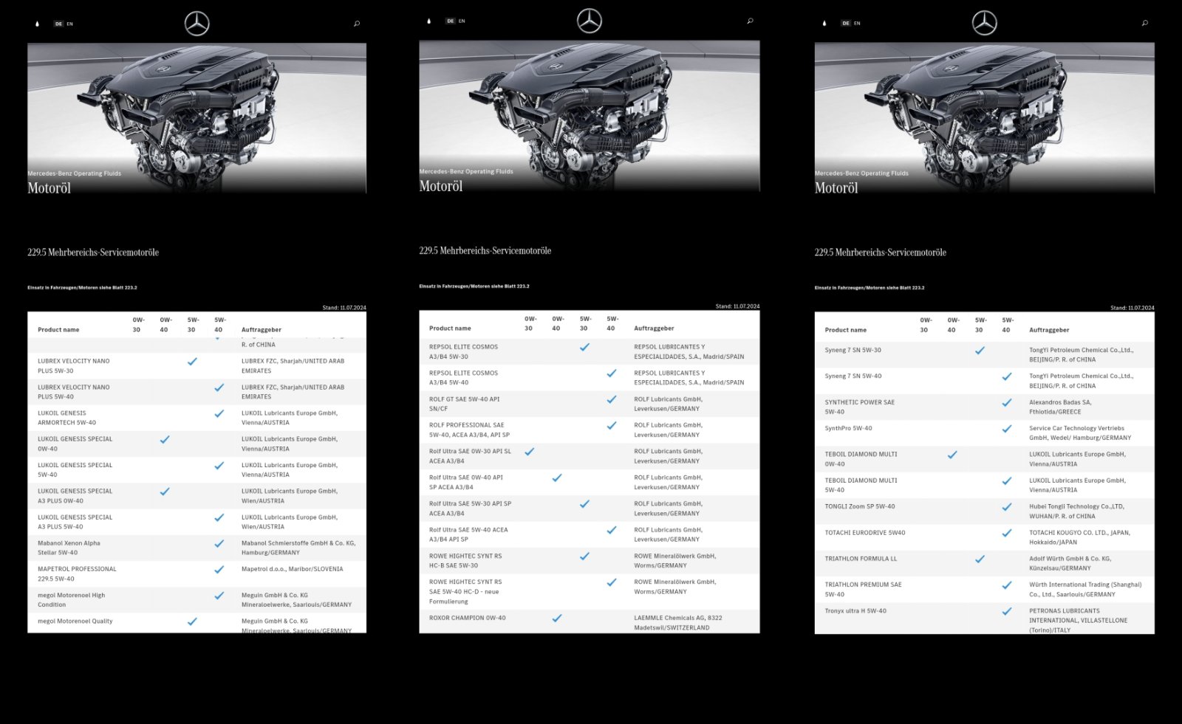Open search icon in the right page header
This screenshot has width=1182, height=724.
[x=1145, y=23]
